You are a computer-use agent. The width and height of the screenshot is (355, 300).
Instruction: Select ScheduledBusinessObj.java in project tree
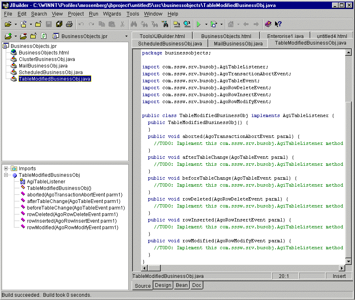click(x=50, y=72)
